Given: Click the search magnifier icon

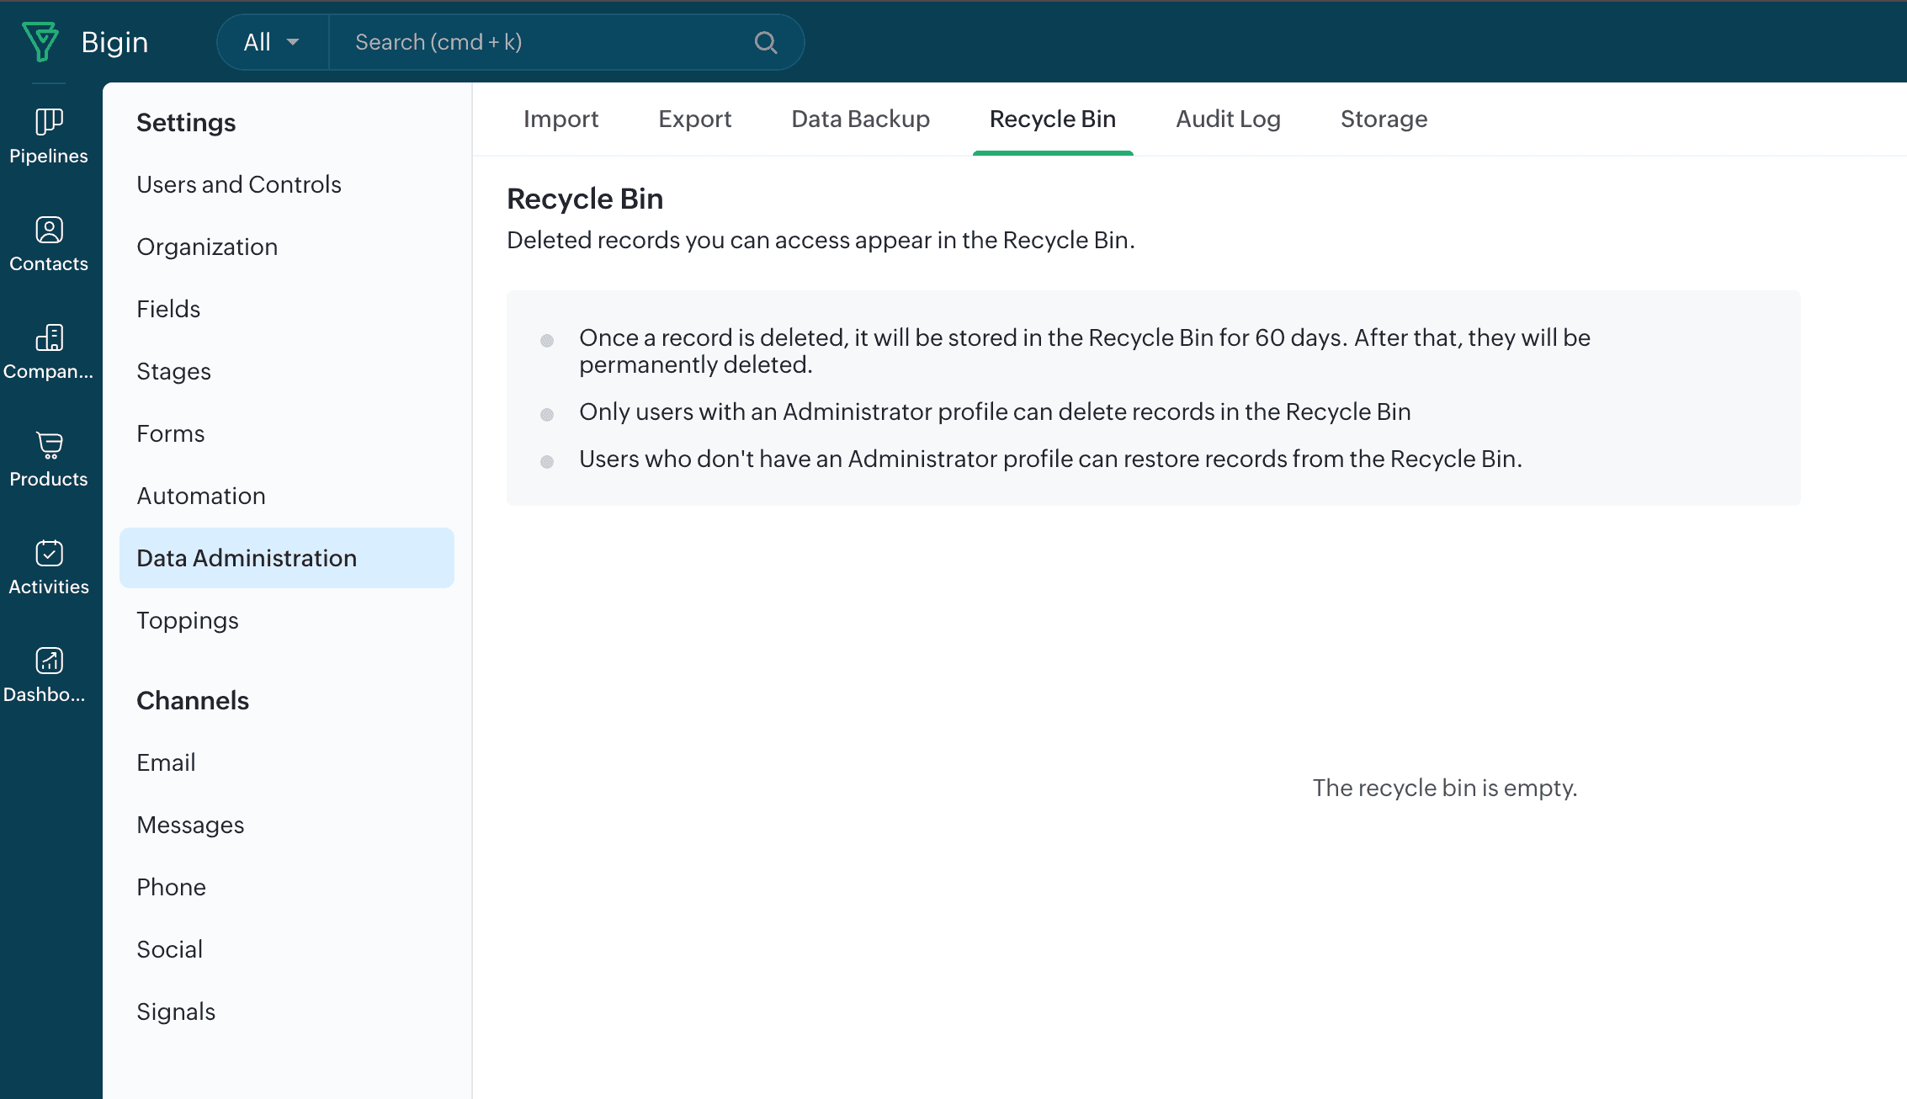Looking at the screenshot, I should (x=765, y=42).
